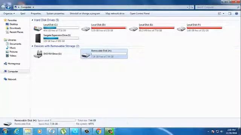Screen dimensions: 241x135
Task: Select the Seagate Expansion Drive icon
Action: (x=38, y=38)
